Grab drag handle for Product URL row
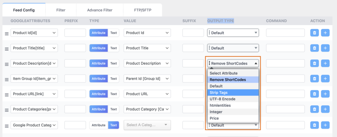This screenshot has width=337, height=137. [x=6, y=95]
